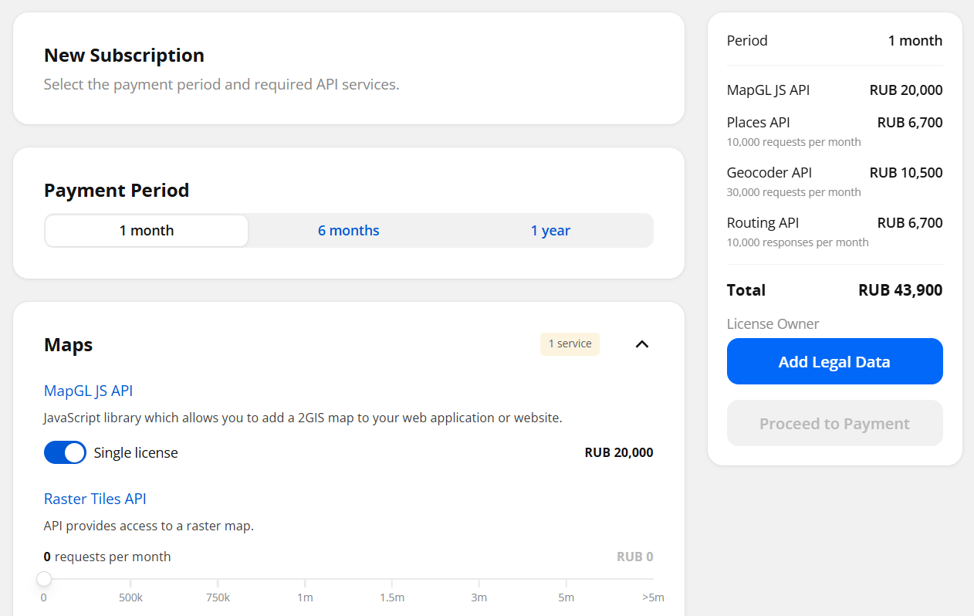Click the Add Legal Data button
This screenshot has height=616, width=974.
point(834,361)
